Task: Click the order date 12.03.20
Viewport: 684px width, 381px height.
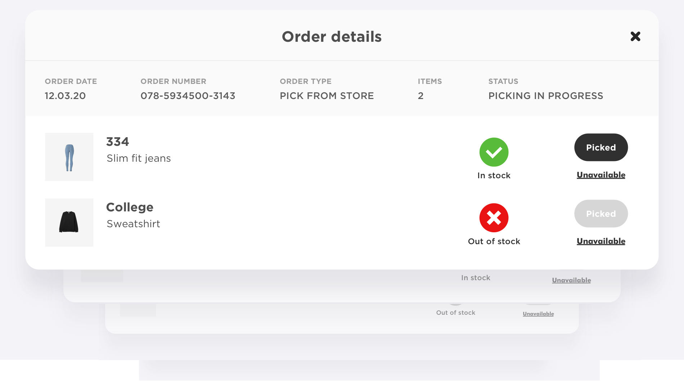Action: (x=65, y=96)
